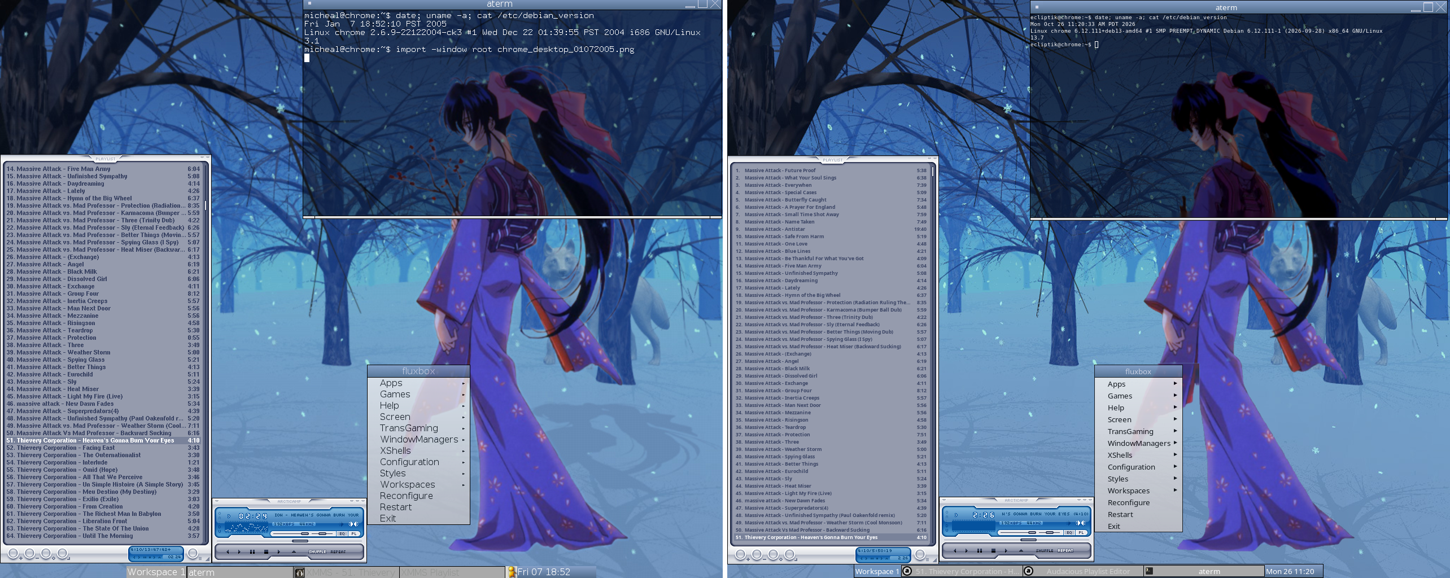Screen dimensions: 1450x578
Task: Click the Audacious icon beside Audacious Playlist Editor
Action: 1029,571
